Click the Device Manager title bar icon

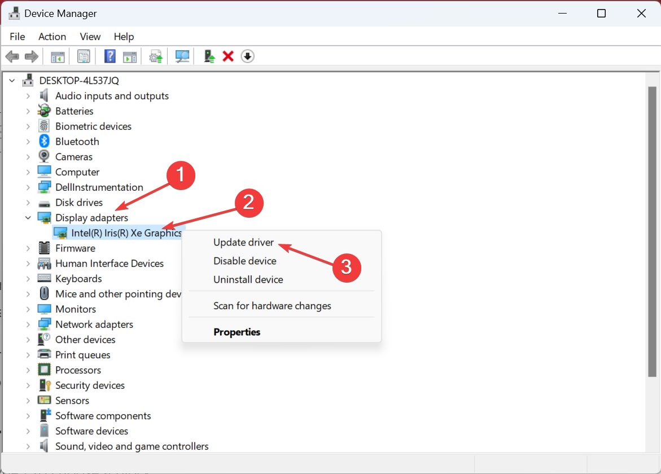[x=14, y=13]
